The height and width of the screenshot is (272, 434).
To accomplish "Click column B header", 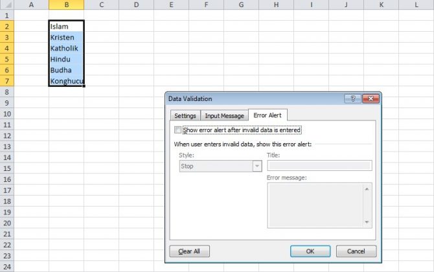I will click(66, 5).
